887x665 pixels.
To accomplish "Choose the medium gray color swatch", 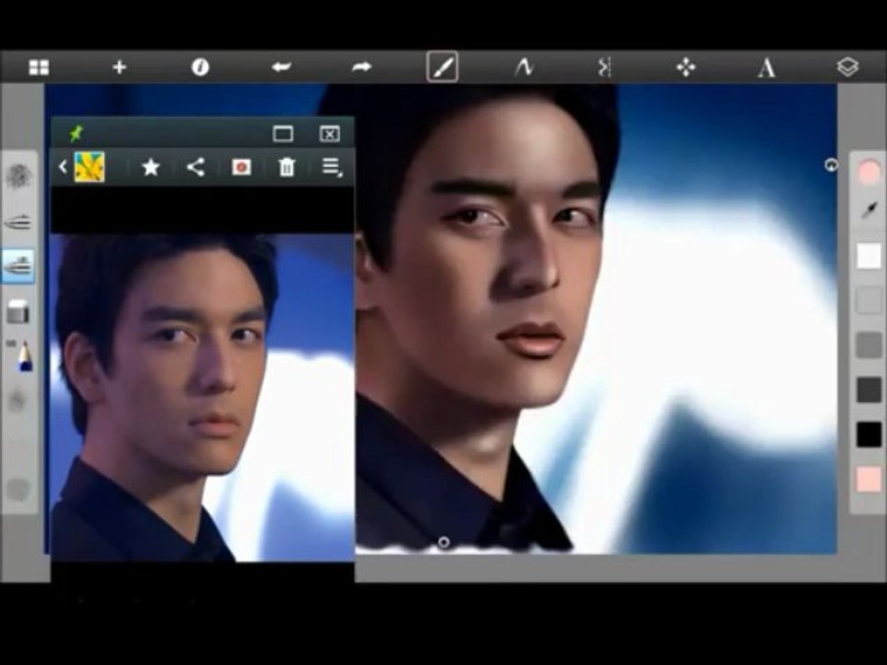I will (869, 345).
